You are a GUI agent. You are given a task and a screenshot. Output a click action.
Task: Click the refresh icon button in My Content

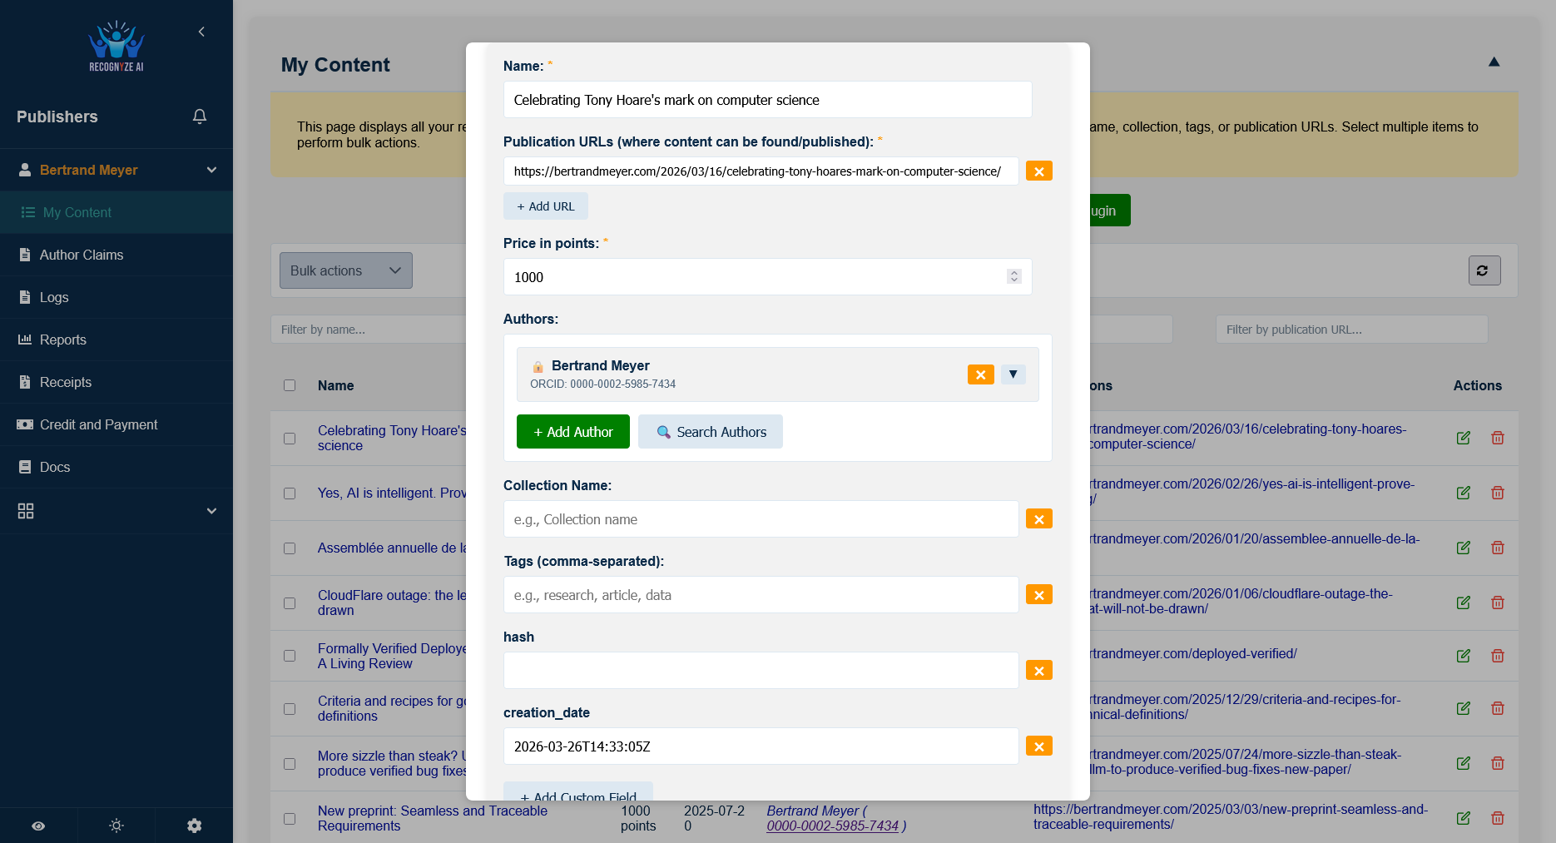pos(1484,270)
